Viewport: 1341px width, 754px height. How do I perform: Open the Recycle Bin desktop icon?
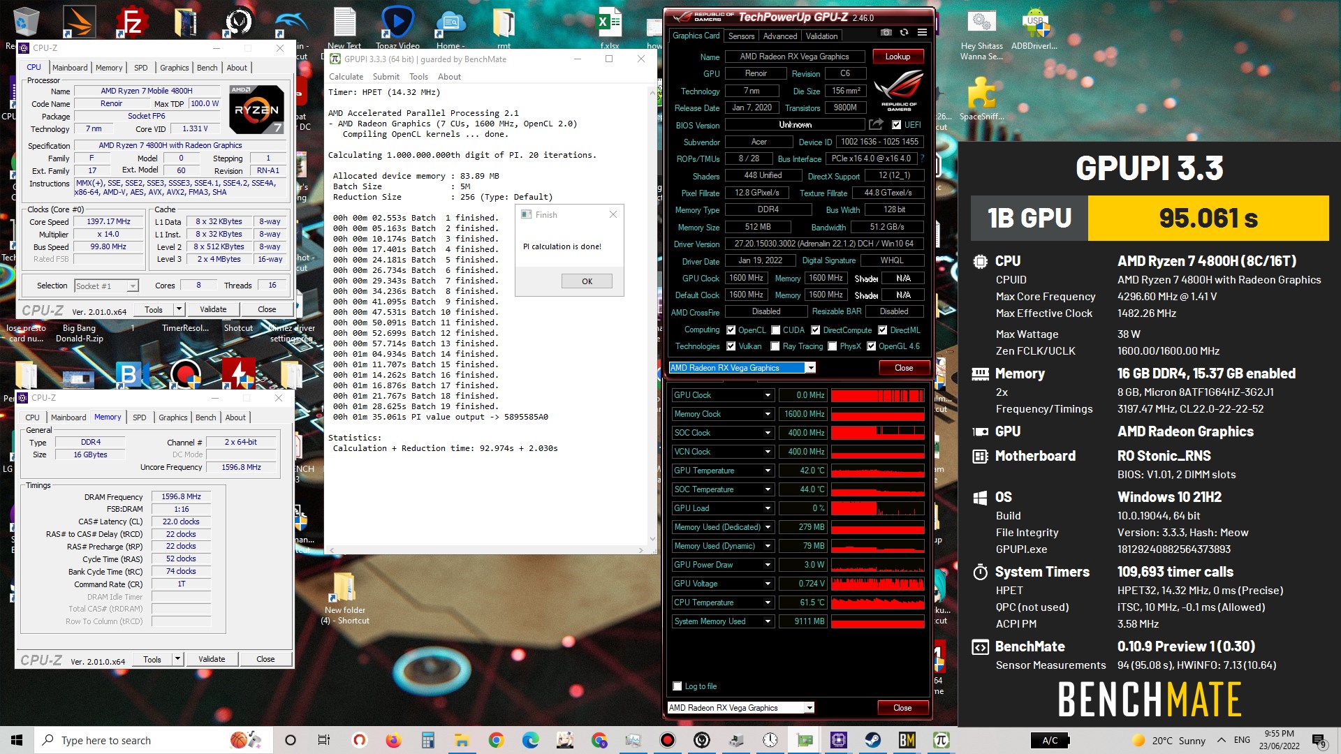pos(26,22)
